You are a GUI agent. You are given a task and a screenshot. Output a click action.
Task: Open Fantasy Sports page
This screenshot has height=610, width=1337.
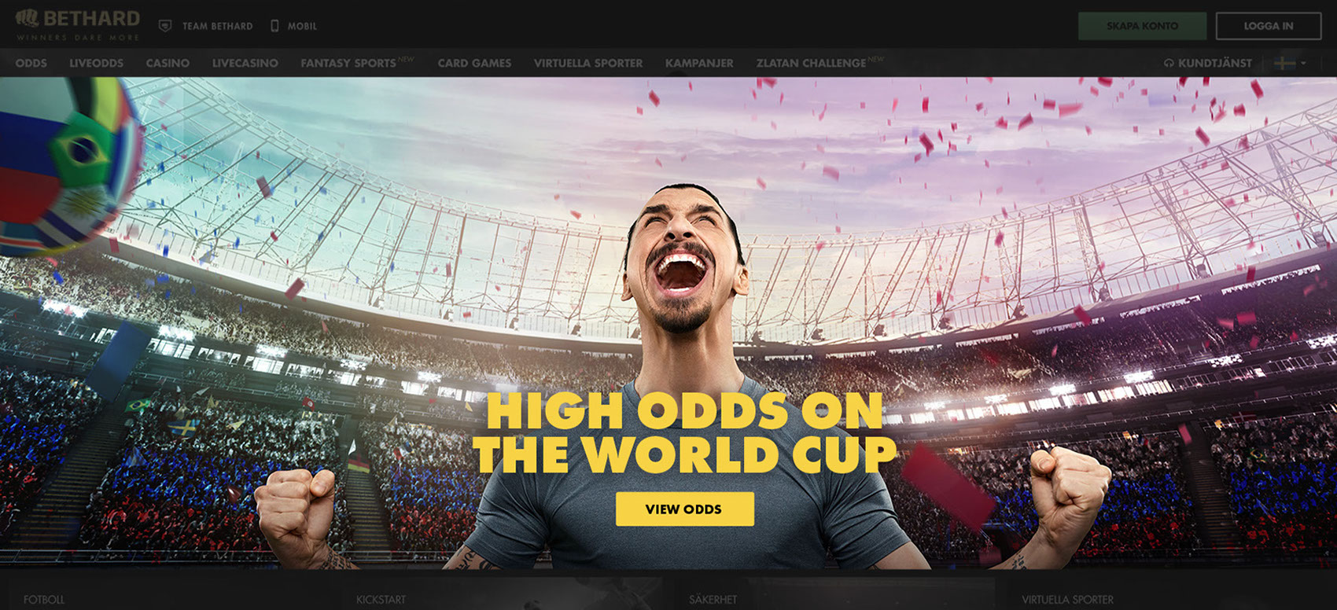pyautogui.click(x=348, y=63)
